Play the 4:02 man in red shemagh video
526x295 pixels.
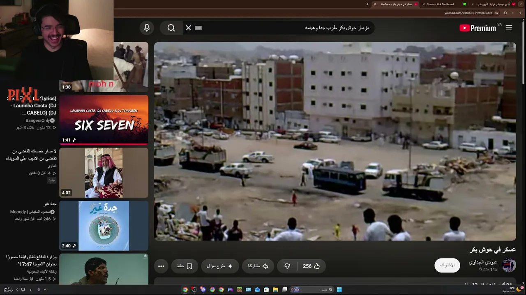point(104,172)
